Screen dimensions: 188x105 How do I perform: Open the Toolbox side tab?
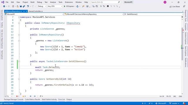pyautogui.click(x=2, y=25)
